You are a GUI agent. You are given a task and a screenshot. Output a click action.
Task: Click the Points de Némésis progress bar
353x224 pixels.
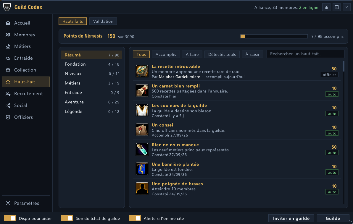coord(274,36)
